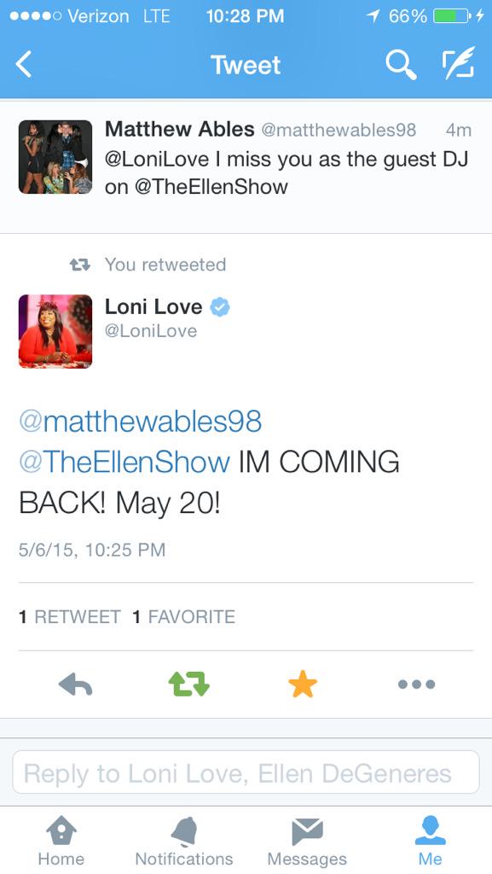Open search with the magnifier icon
This screenshot has height=874, width=492.
(x=402, y=64)
